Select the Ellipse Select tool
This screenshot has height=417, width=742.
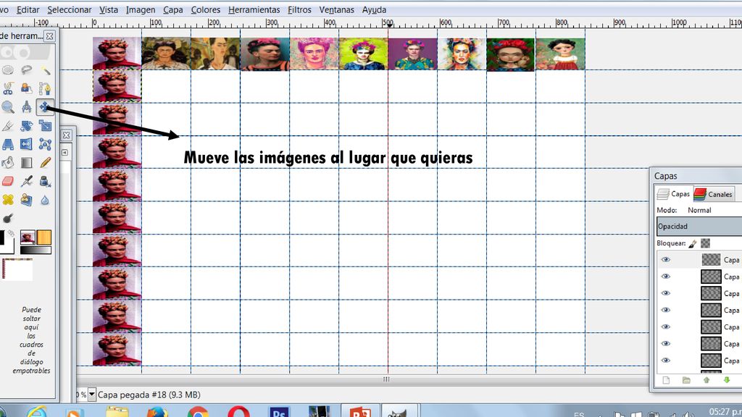tap(8, 70)
